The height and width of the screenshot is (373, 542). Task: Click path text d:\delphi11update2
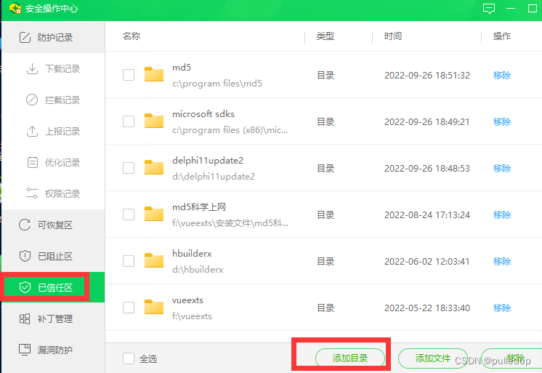(x=214, y=177)
